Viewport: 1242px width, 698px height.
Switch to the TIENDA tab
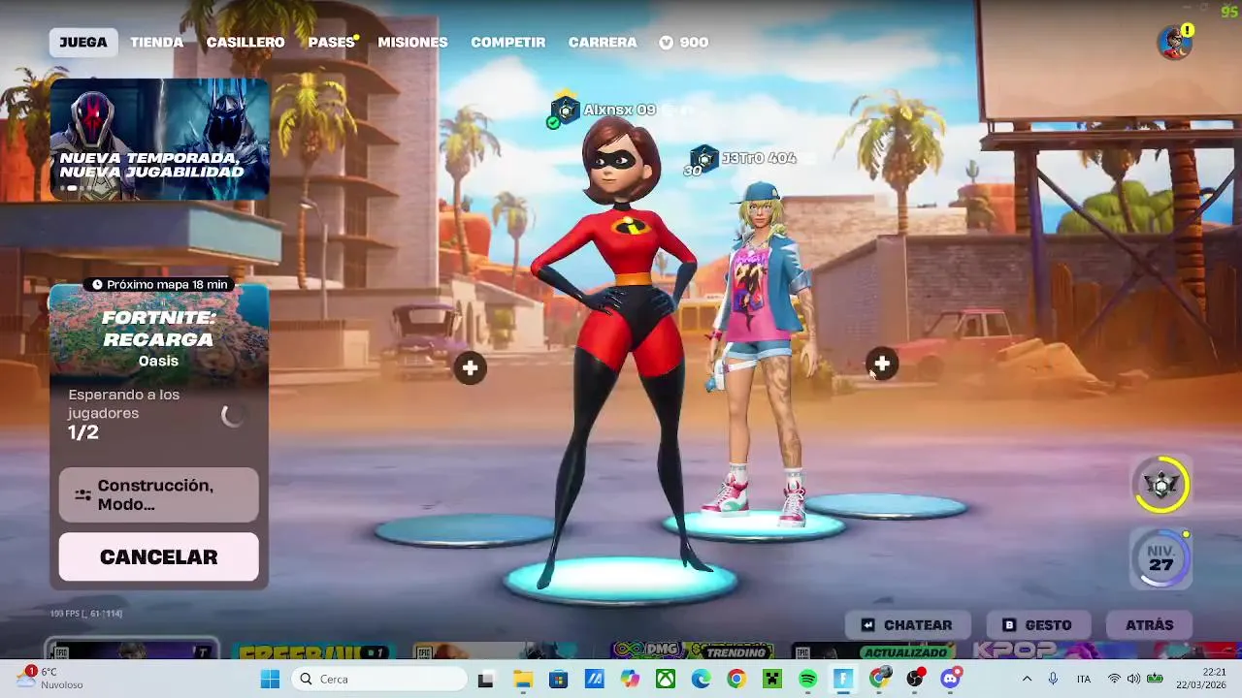(157, 43)
